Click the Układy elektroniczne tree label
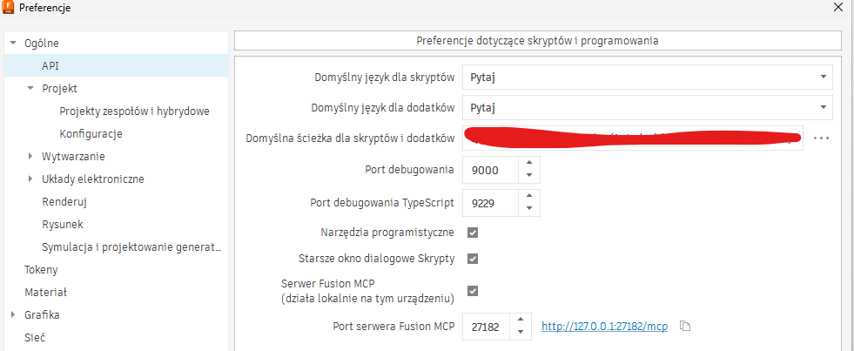The image size is (854, 351). tap(93, 179)
